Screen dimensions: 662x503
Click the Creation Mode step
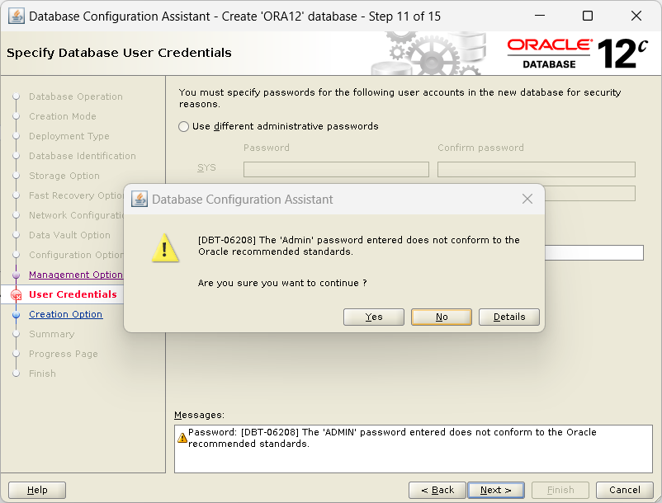click(x=63, y=116)
